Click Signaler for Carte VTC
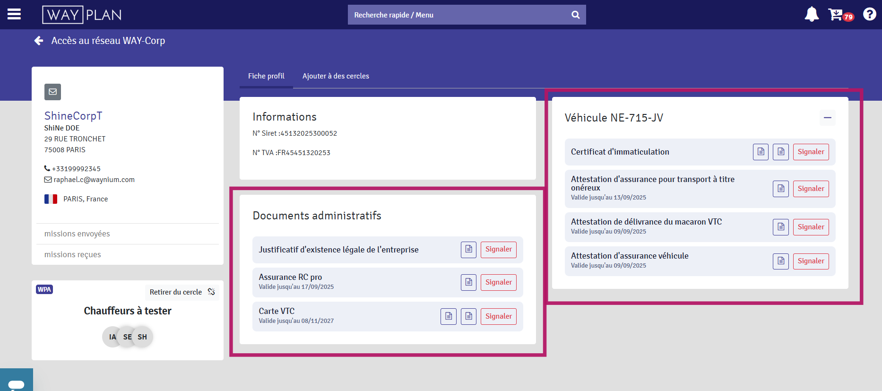Screen dimensions: 882x391 pos(498,316)
